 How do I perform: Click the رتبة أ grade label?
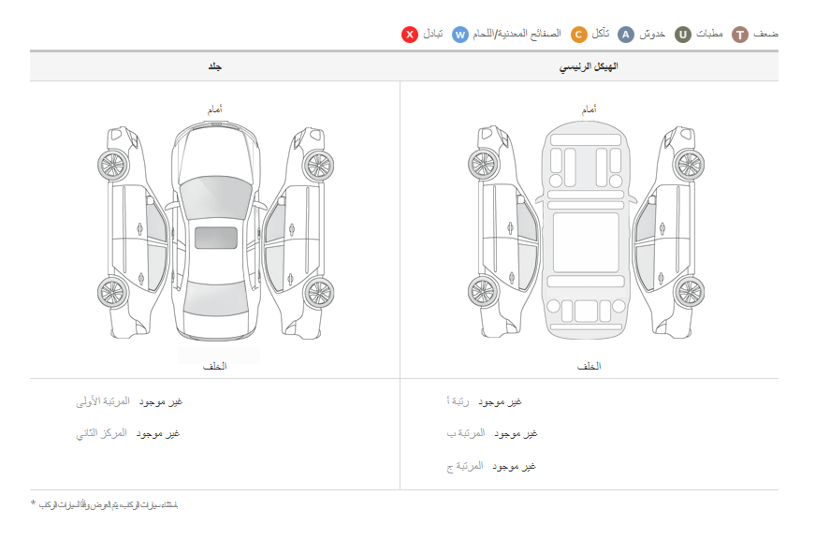pyautogui.click(x=458, y=401)
